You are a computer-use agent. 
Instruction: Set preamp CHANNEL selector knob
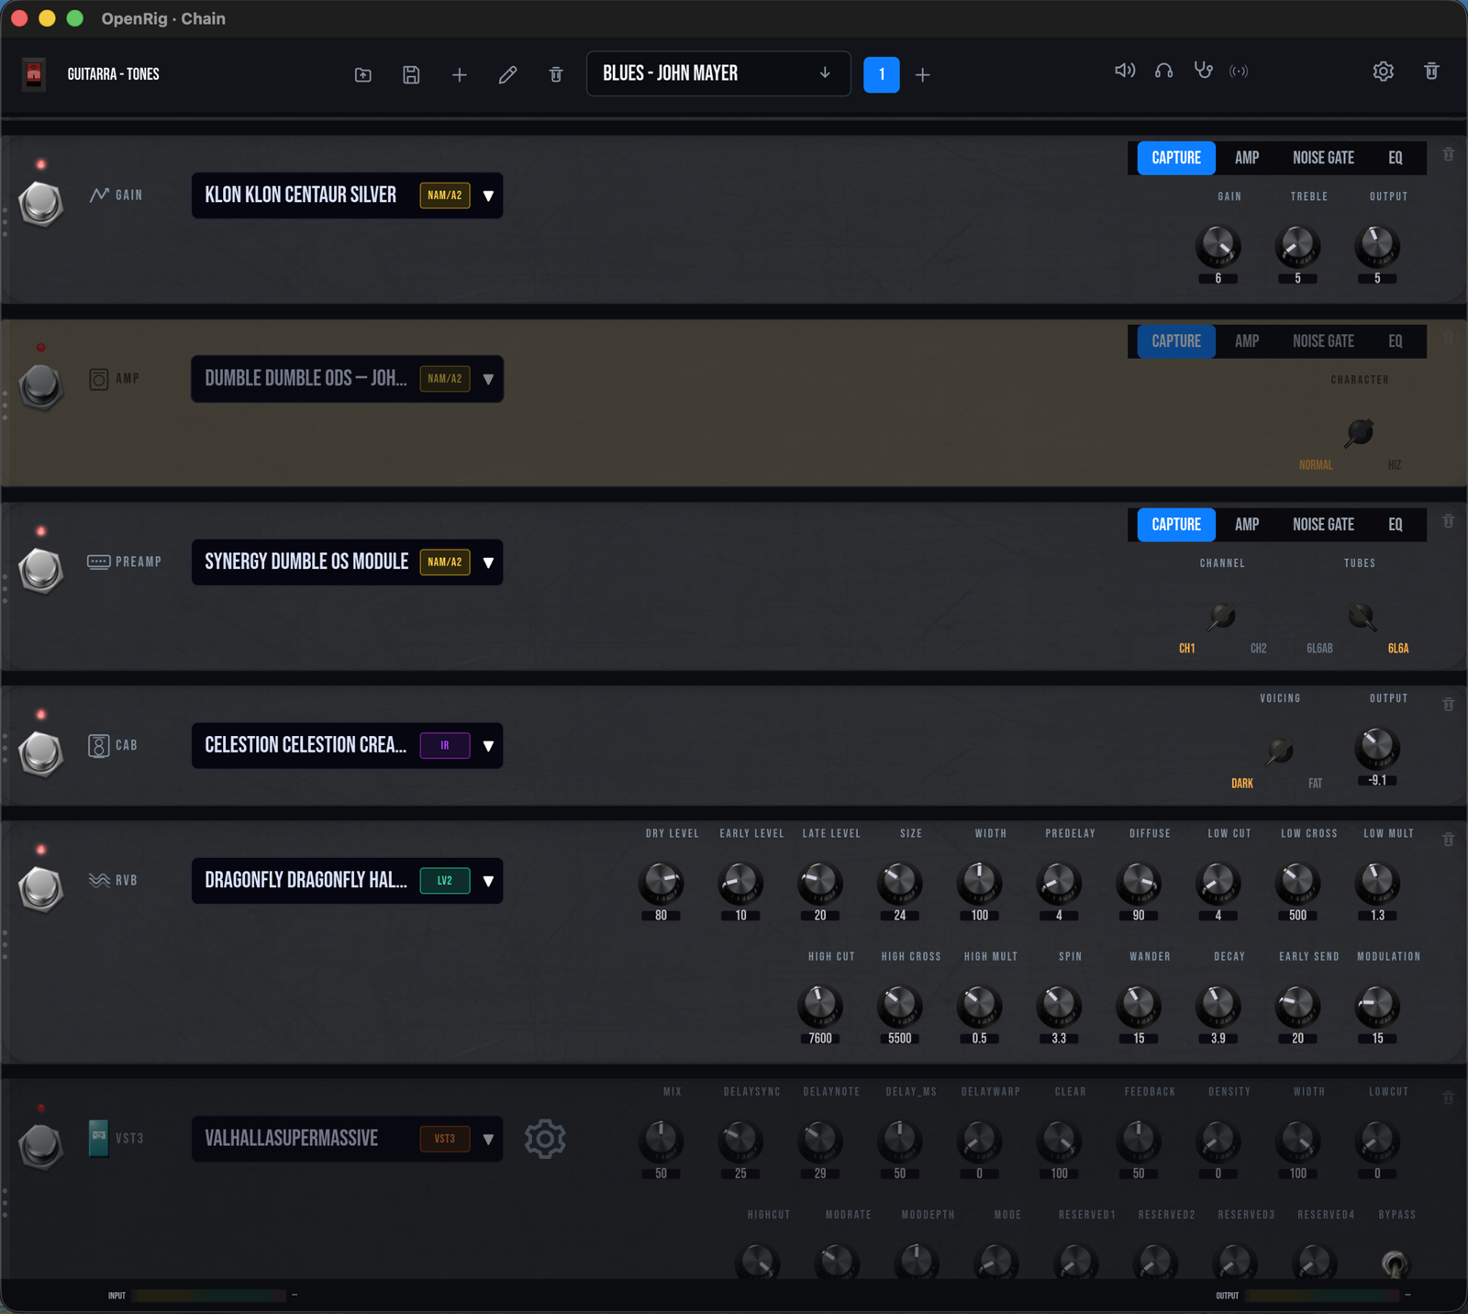pos(1222,616)
